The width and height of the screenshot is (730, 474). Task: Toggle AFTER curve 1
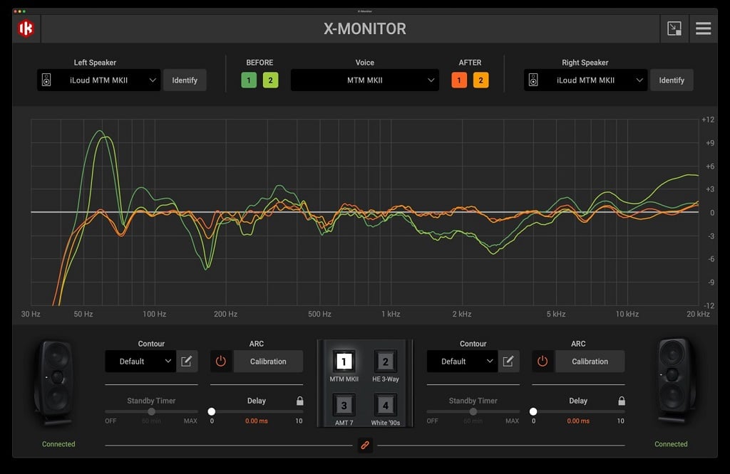(459, 80)
